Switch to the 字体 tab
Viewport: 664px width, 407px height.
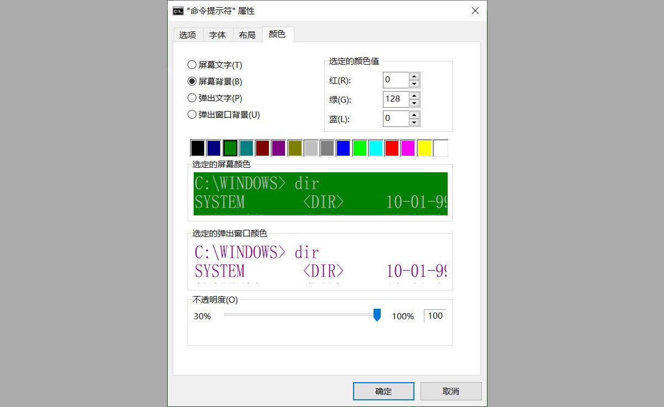click(x=217, y=34)
